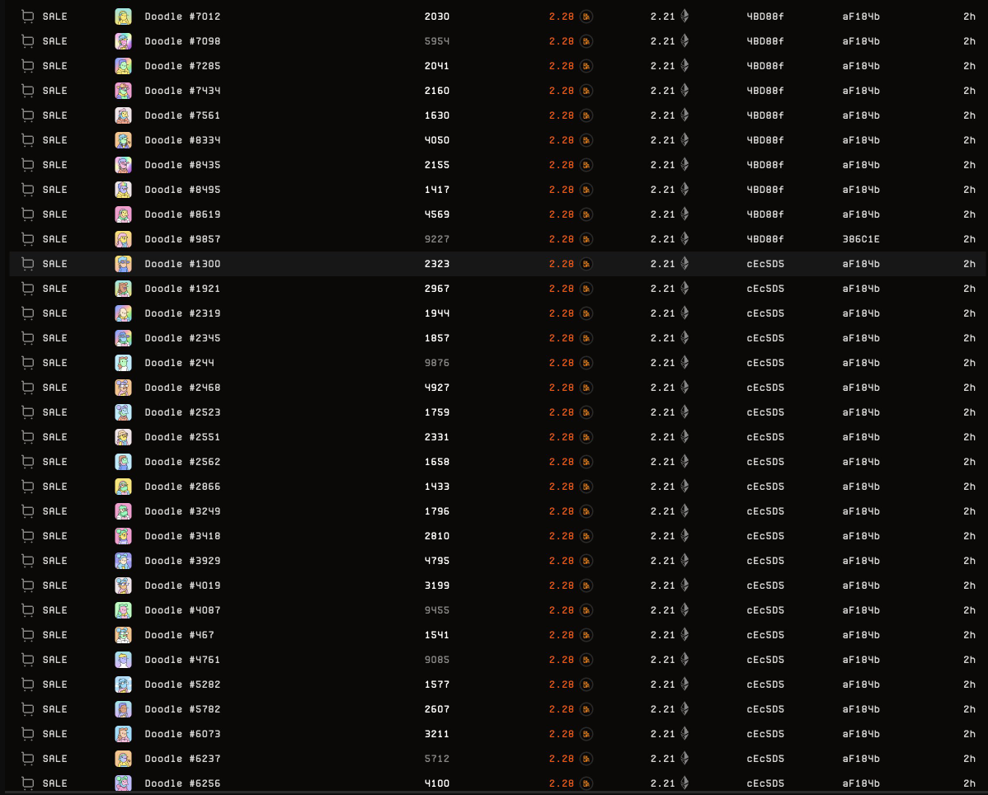Open seller address cEc5D5 on the Doodle #467 row
This screenshot has height=795, width=988.
[x=765, y=635]
